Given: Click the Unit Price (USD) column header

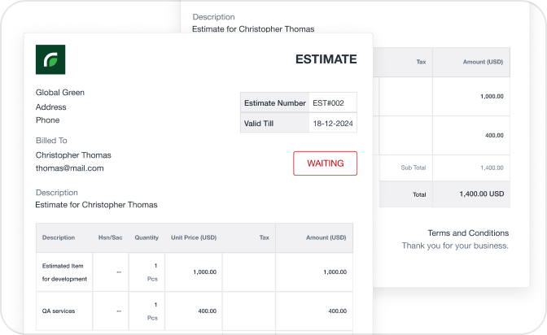Looking at the screenshot, I should pyautogui.click(x=193, y=238).
